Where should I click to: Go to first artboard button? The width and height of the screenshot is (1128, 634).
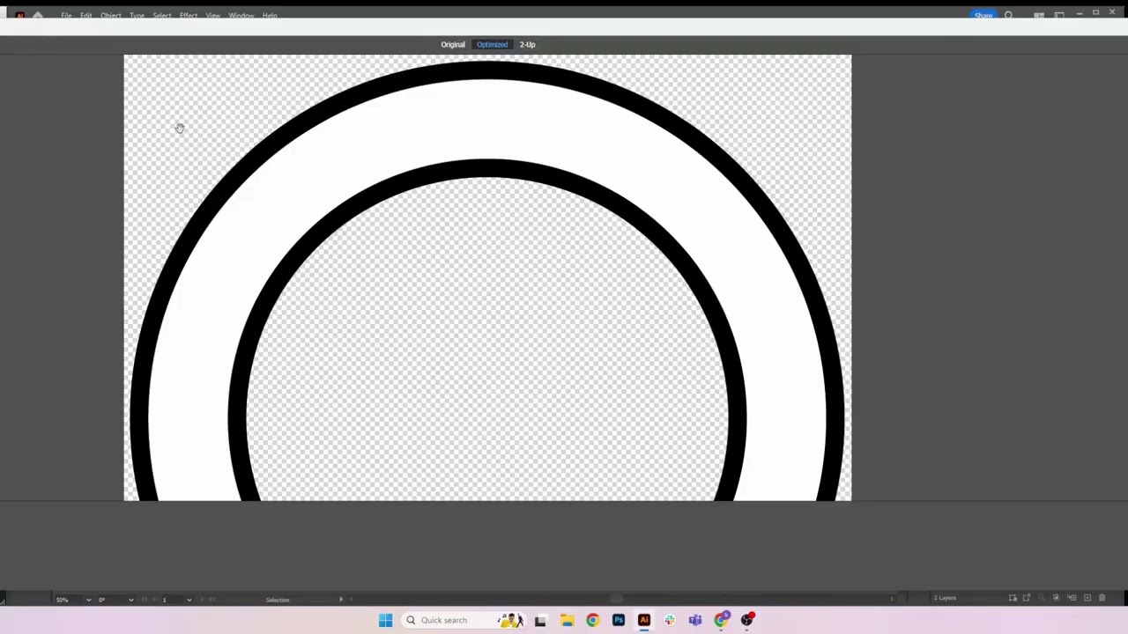tap(144, 600)
